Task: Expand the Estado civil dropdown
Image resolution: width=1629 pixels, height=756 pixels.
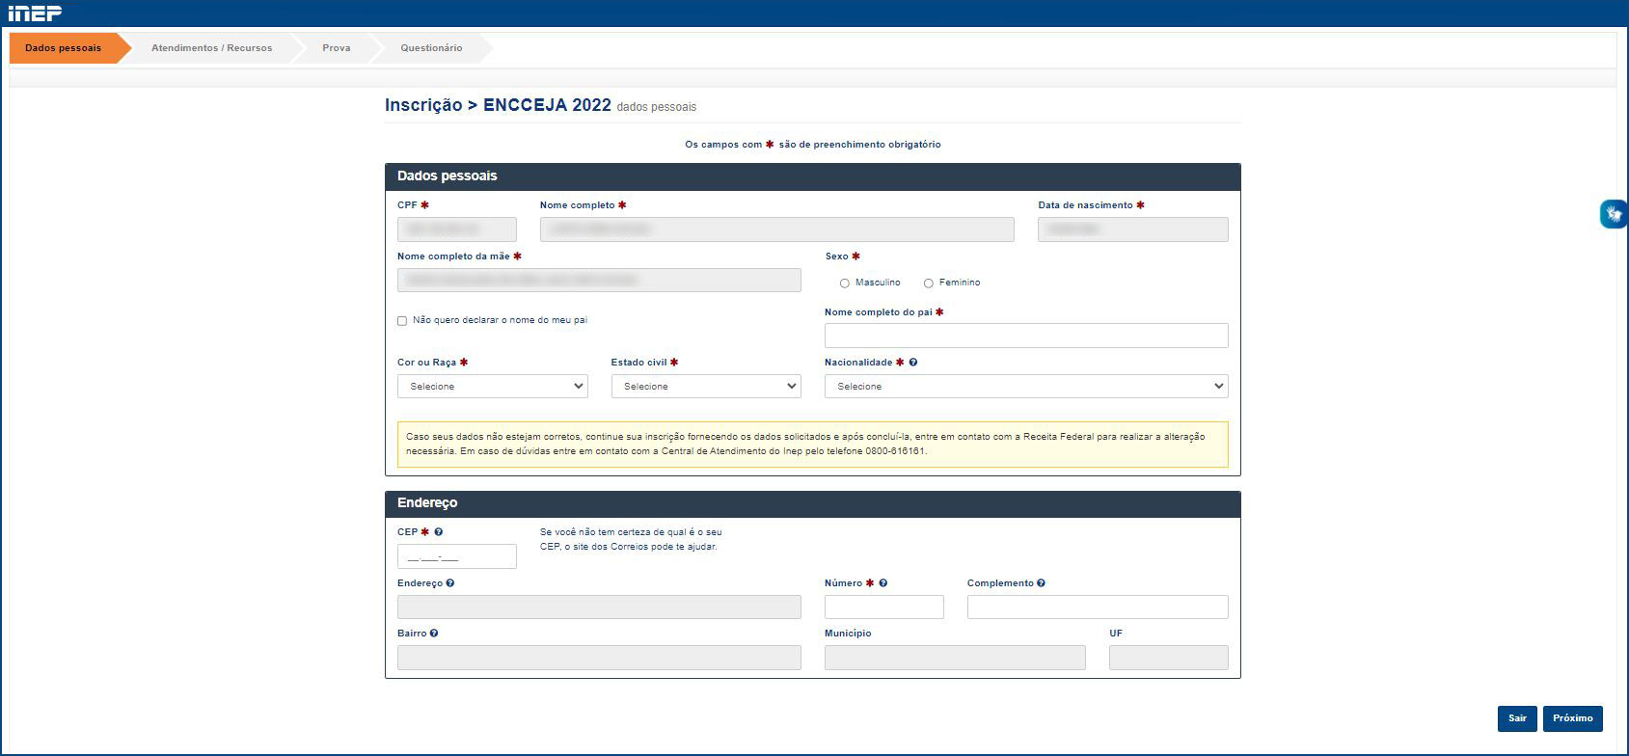Action: 706,387
